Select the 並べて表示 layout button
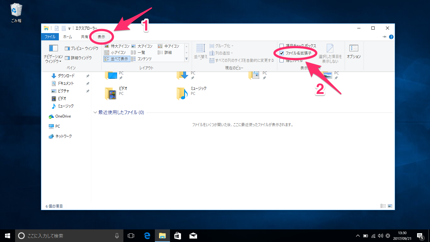Viewport: 430px width, 242px height. tap(116, 59)
